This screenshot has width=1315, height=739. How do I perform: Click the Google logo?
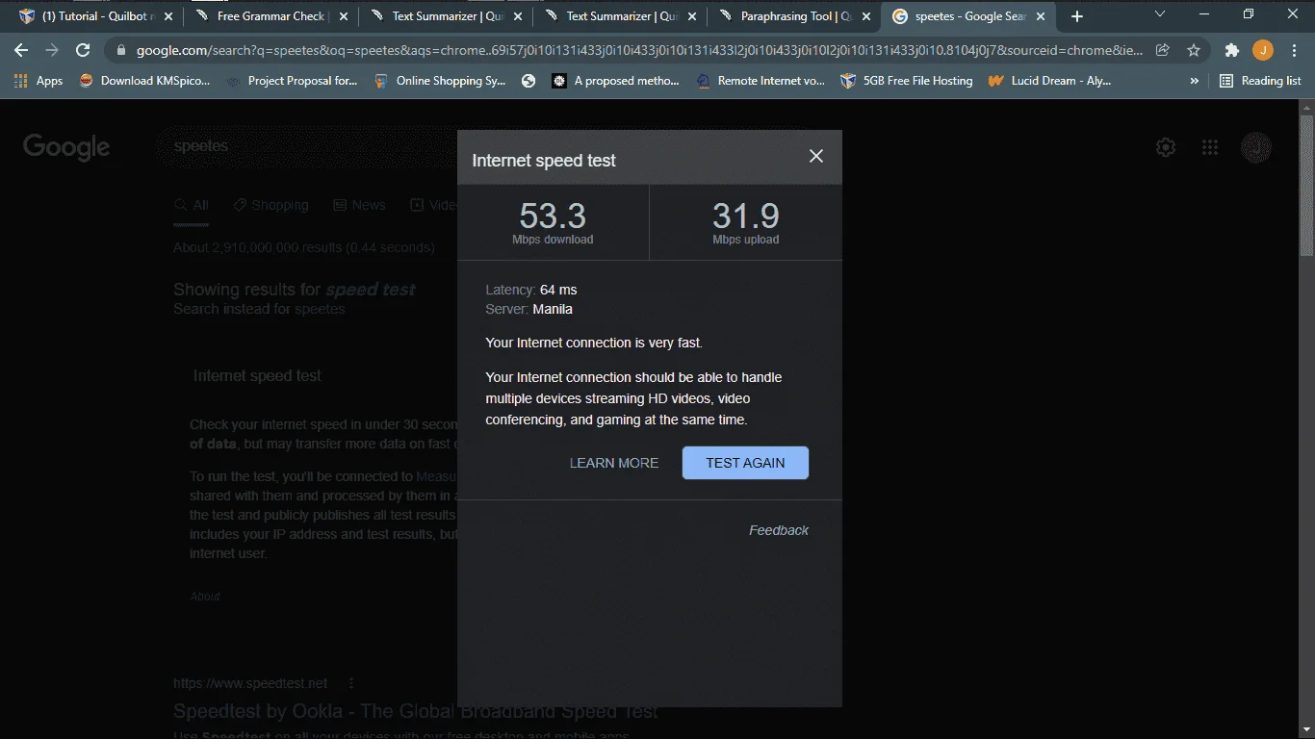66,147
